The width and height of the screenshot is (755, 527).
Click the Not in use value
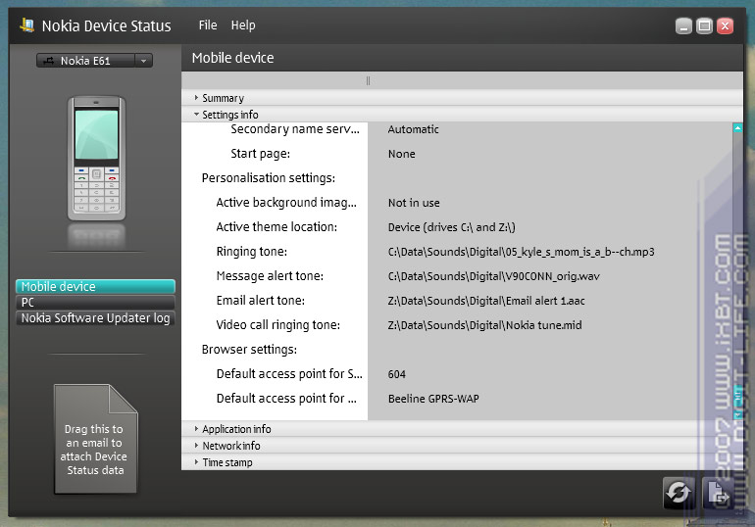[x=414, y=203]
